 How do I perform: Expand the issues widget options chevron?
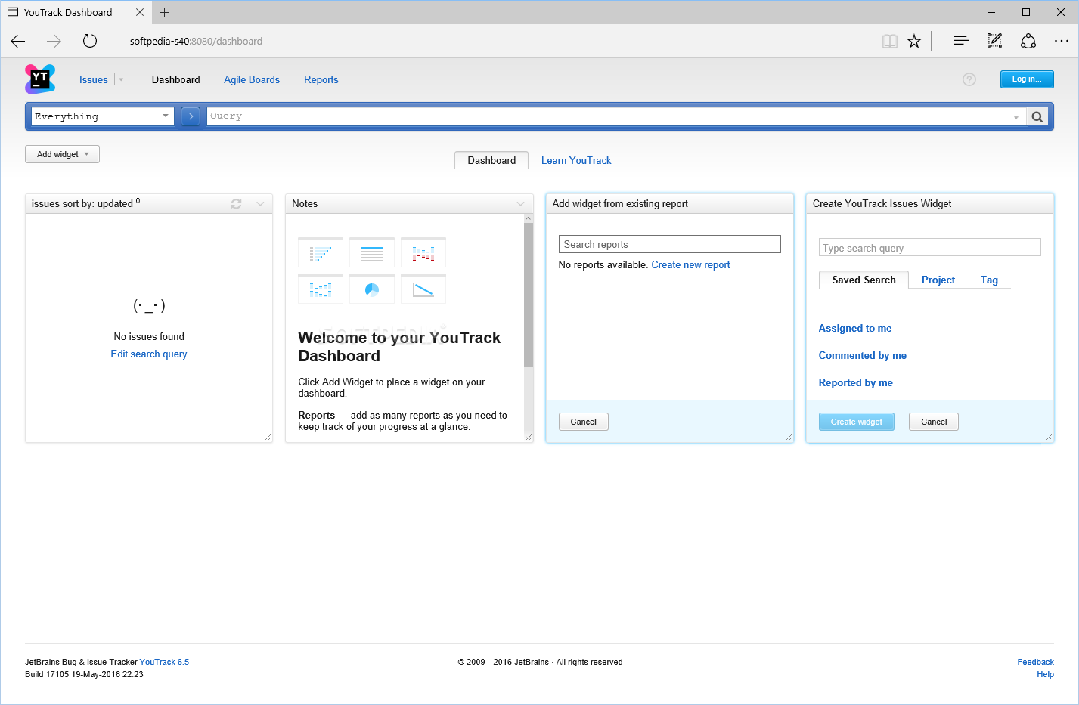click(x=260, y=204)
